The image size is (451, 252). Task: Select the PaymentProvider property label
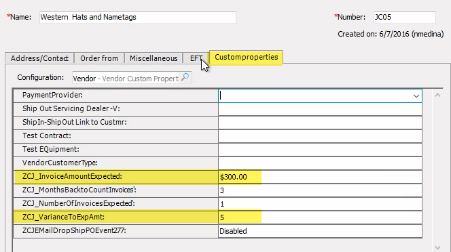(52, 95)
